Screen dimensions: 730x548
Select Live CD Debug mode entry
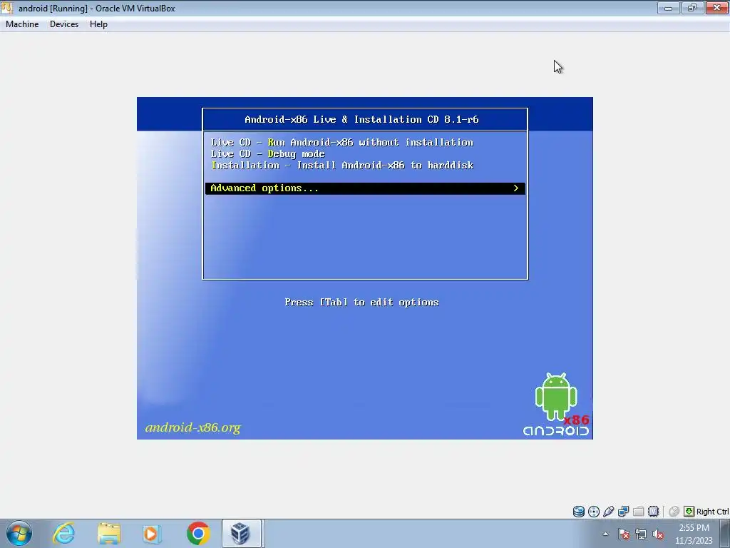[268, 154]
